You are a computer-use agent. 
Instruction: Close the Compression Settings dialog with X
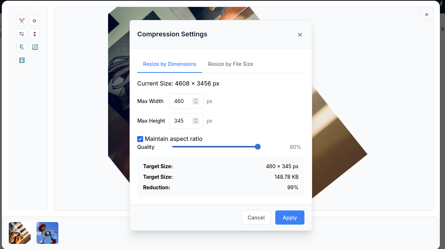(x=300, y=35)
